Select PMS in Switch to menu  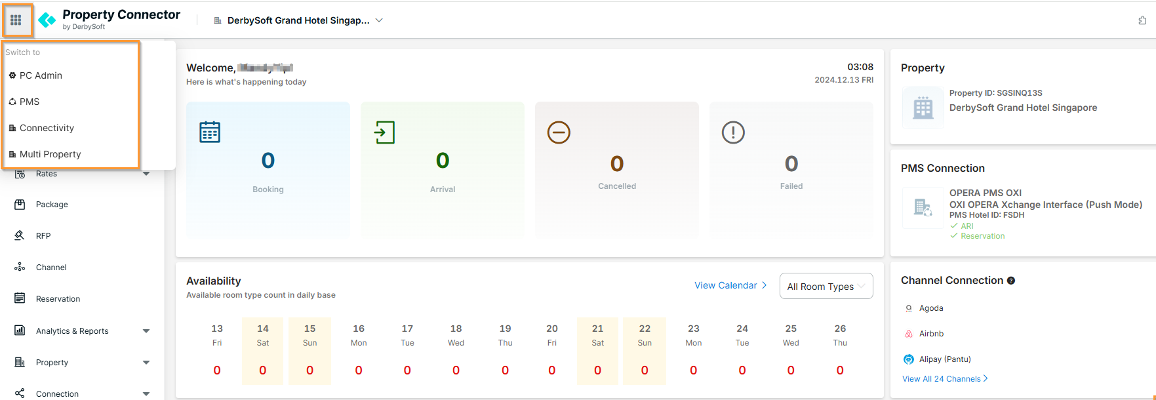click(x=30, y=102)
